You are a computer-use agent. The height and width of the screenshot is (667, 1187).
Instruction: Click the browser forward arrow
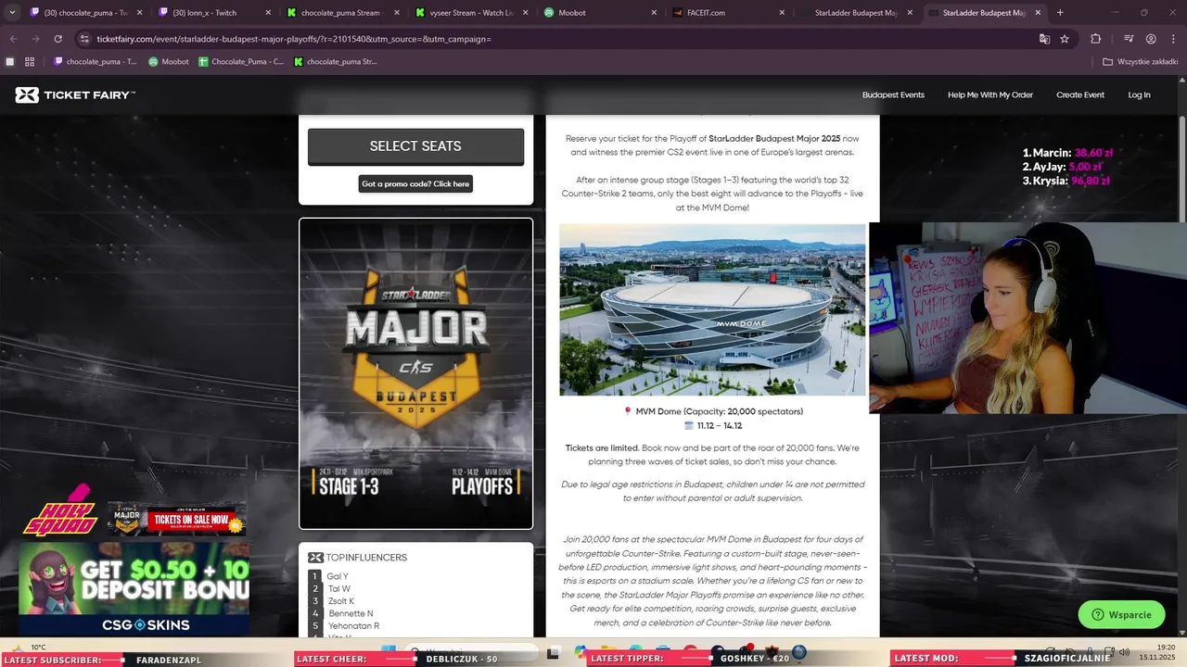click(35, 39)
